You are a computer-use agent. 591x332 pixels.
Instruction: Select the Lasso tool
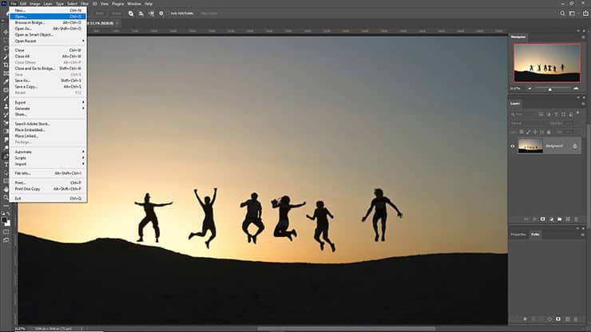(x=6, y=49)
